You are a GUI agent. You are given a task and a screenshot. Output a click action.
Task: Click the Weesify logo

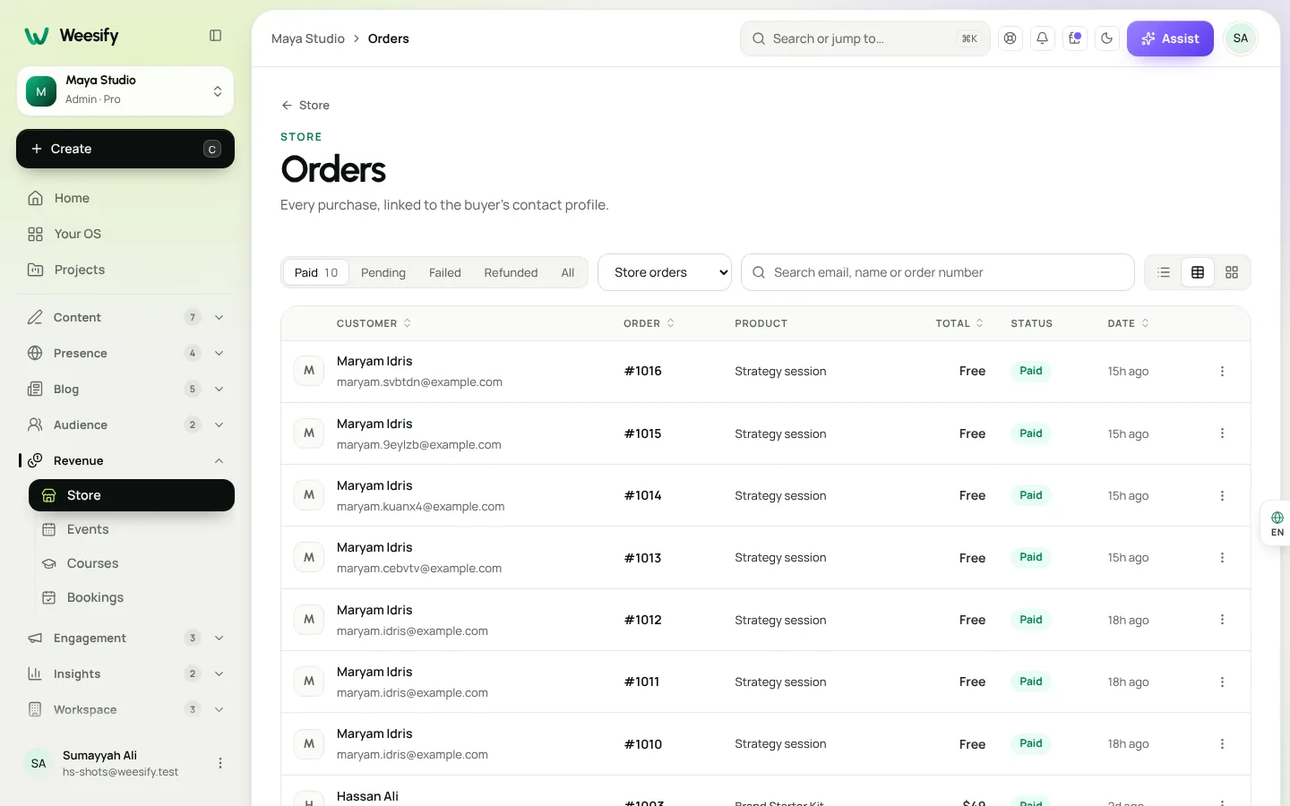click(x=72, y=36)
